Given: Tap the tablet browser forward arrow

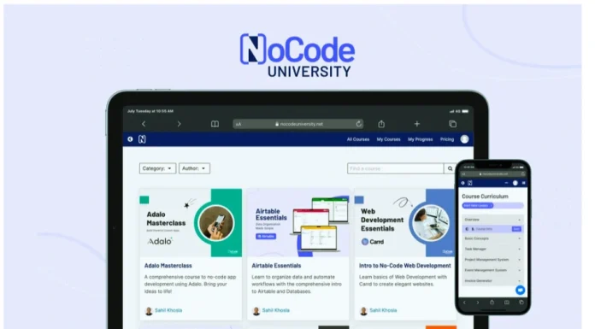Looking at the screenshot, I should 180,124.
